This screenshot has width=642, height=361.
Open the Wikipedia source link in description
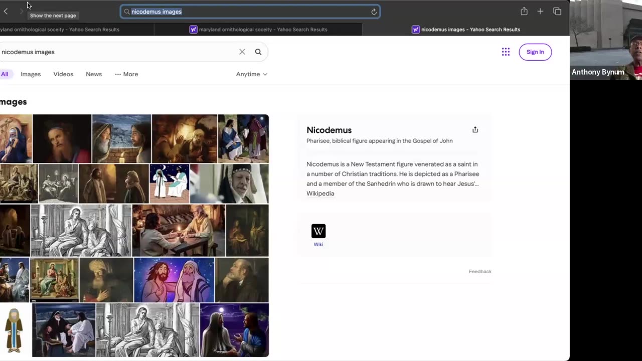tap(320, 194)
